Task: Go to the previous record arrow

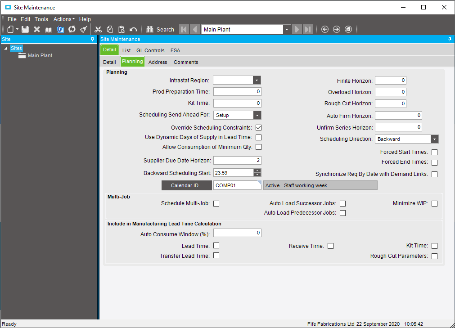Action: pos(195,29)
